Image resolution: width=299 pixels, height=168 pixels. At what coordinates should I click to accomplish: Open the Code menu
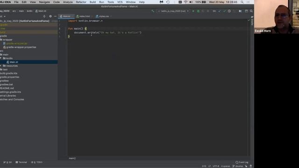pyautogui.click(x=57, y=2)
